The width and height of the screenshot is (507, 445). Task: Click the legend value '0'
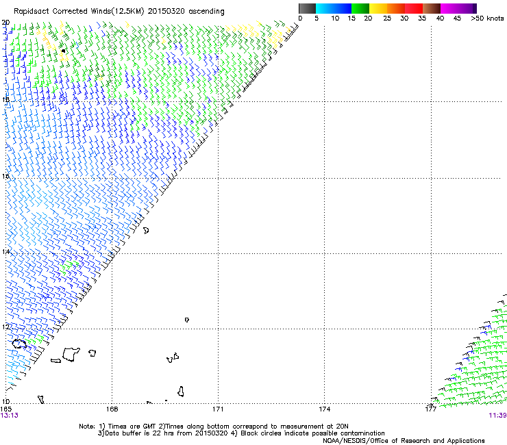click(x=300, y=18)
